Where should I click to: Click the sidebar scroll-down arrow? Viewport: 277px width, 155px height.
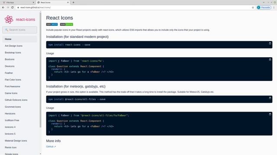[x=40, y=154]
